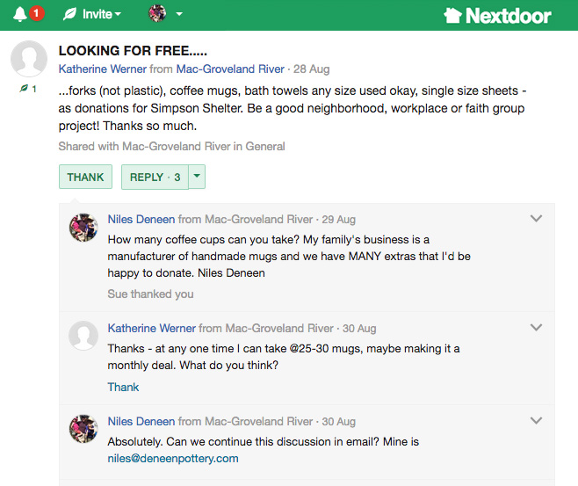Click Katherine Werner's post avatar placeholder
This screenshot has height=486, width=578.
point(29,59)
